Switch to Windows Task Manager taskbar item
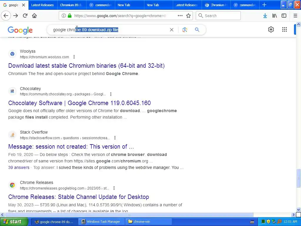Image resolution: width=301 pixels, height=226 pixels. (101, 222)
